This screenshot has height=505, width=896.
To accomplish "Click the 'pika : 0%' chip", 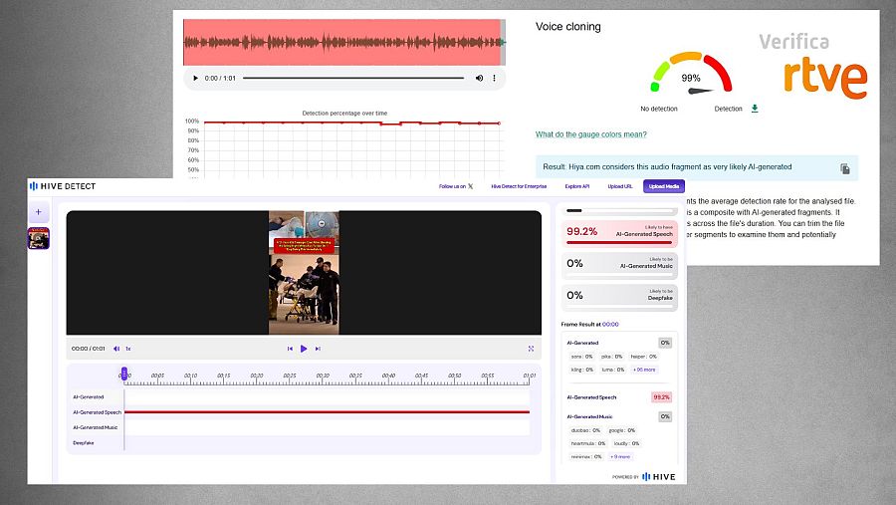I will pyautogui.click(x=611, y=357).
